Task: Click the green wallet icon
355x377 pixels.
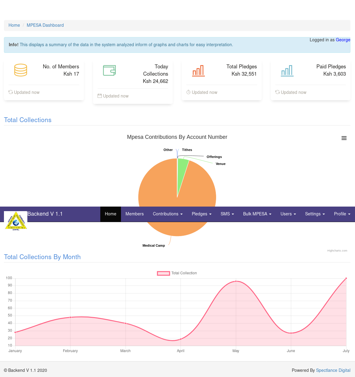Action: [x=109, y=70]
